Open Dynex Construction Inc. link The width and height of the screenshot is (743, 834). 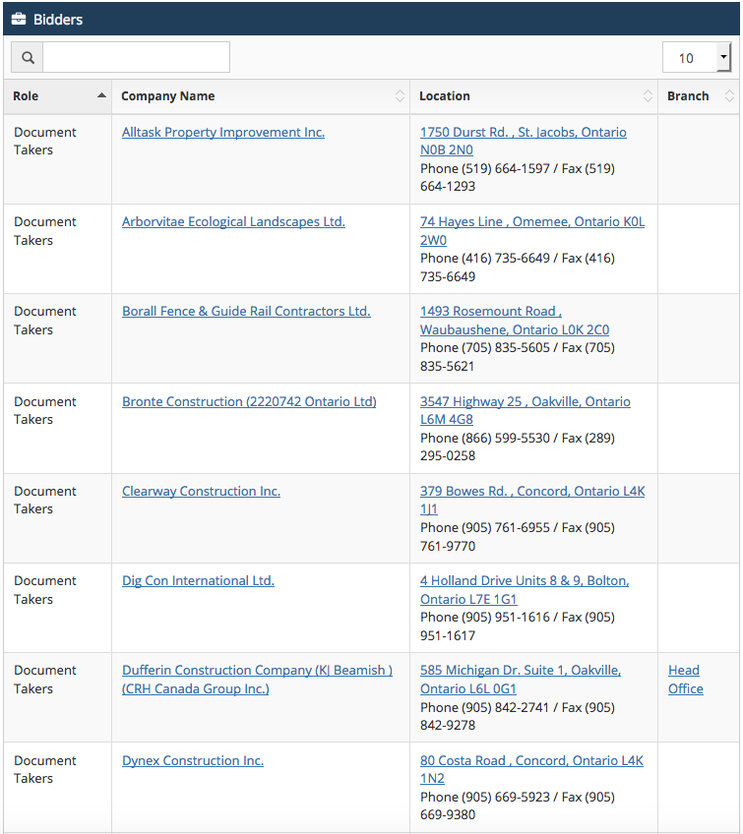pyautogui.click(x=193, y=760)
